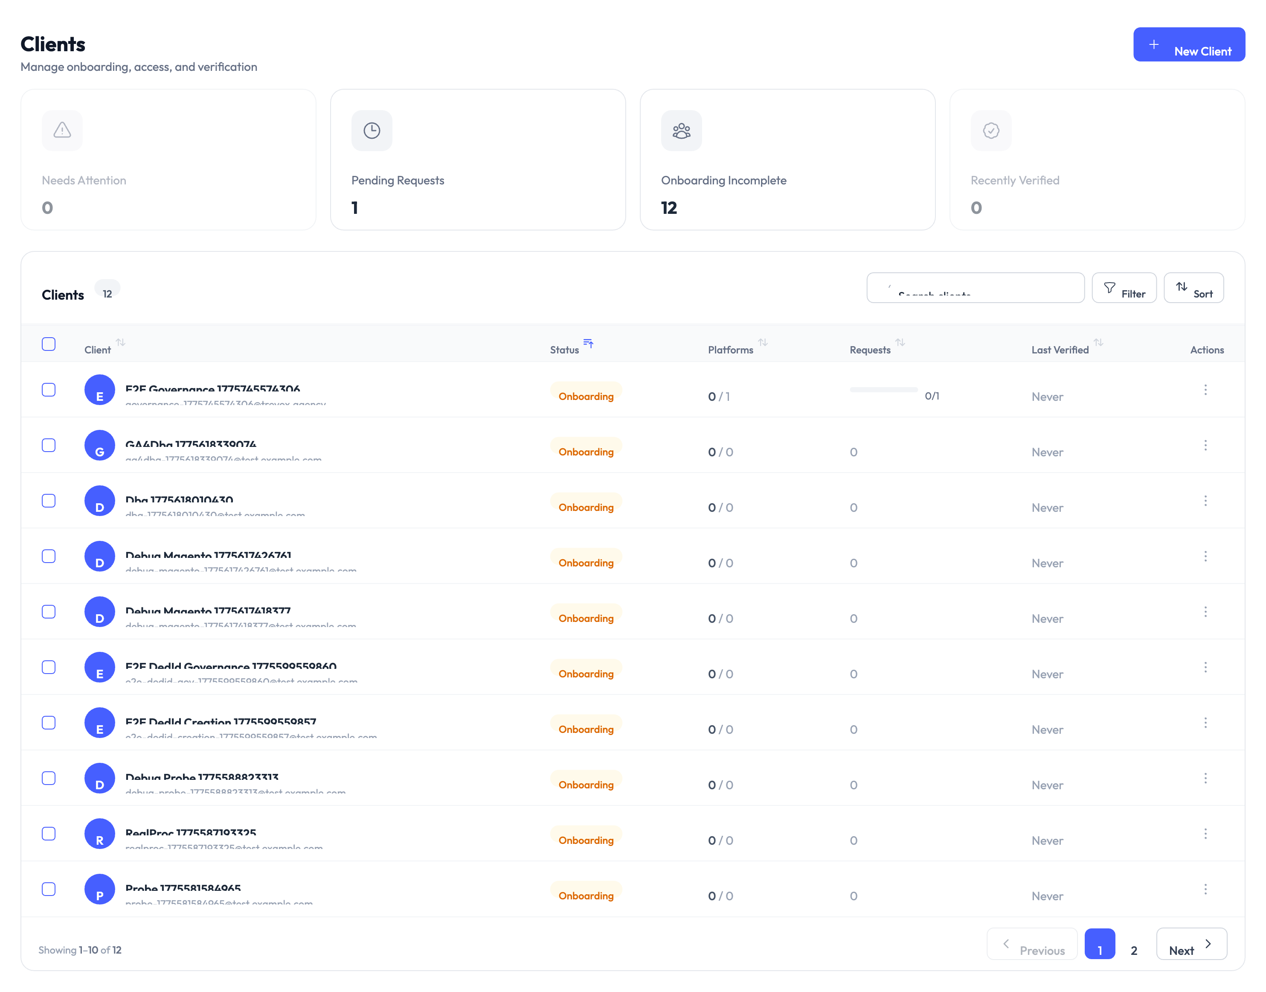This screenshot has width=1266, height=992.
Task: Click the Onboarding Incomplete people icon
Action: tap(681, 131)
